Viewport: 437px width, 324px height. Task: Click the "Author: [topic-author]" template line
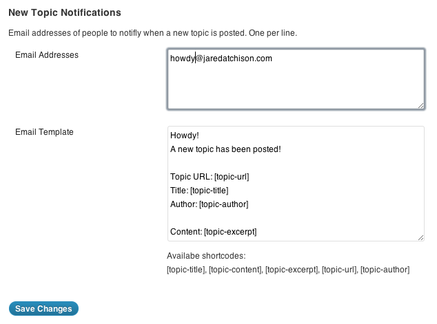click(209, 204)
